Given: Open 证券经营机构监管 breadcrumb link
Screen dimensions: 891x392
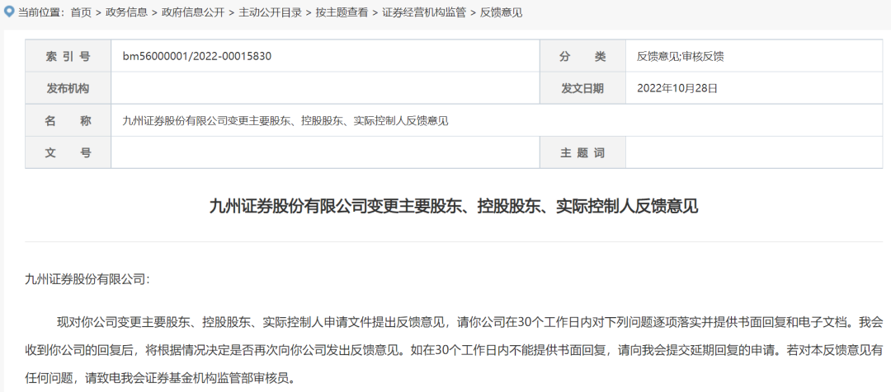Looking at the screenshot, I should [424, 12].
